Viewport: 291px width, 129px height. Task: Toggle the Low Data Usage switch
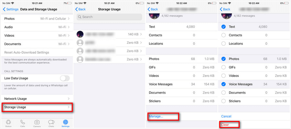(x=65, y=78)
